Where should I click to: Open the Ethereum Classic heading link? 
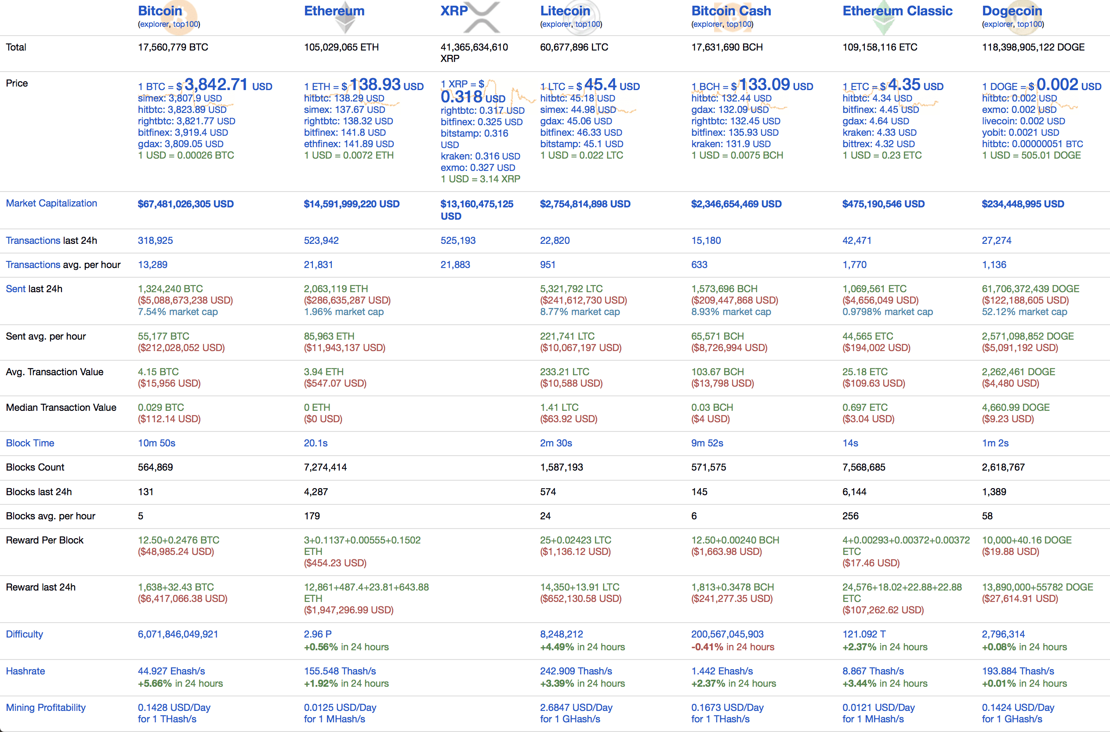pos(897,11)
